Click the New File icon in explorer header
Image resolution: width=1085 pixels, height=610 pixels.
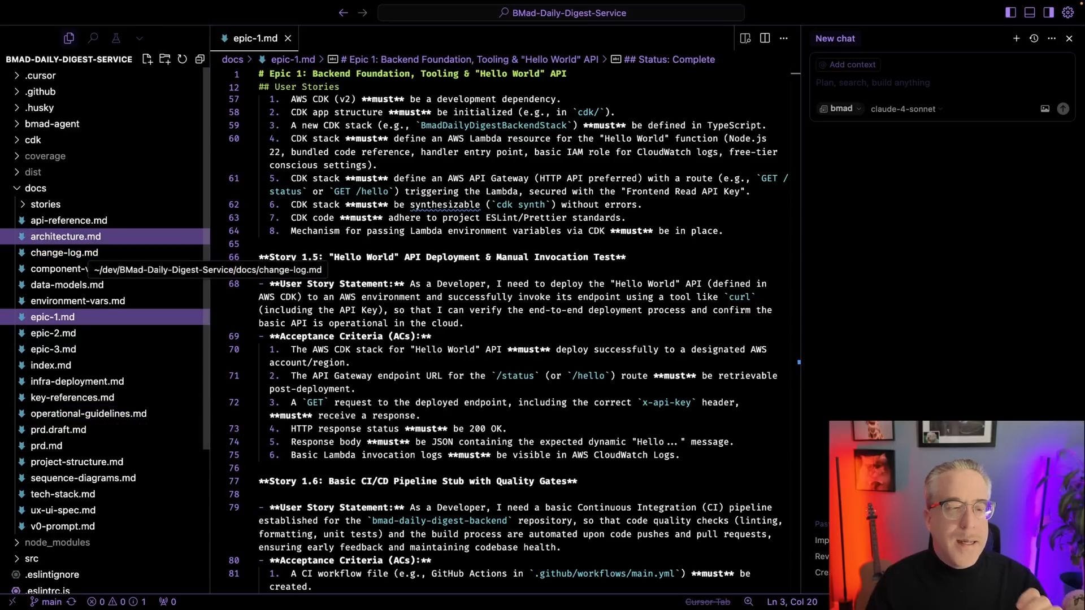(147, 59)
